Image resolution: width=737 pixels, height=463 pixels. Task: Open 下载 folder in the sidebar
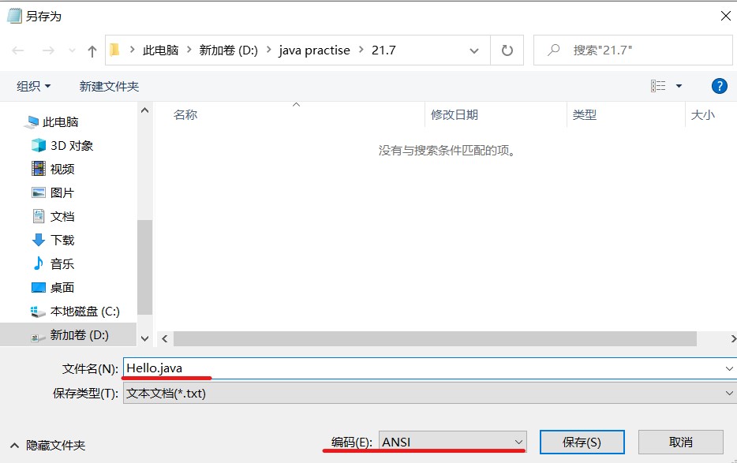(62, 241)
